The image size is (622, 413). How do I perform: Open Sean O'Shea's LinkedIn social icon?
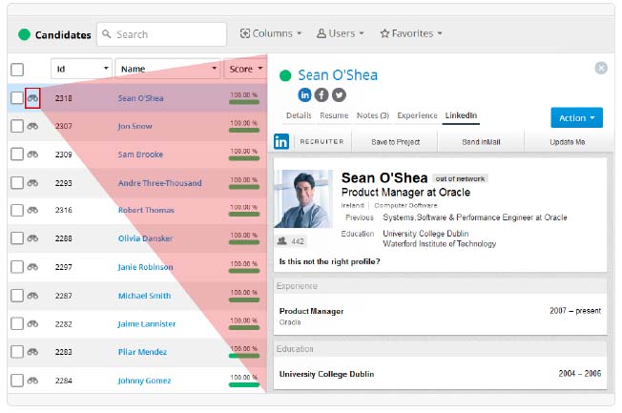[x=304, y=94]
